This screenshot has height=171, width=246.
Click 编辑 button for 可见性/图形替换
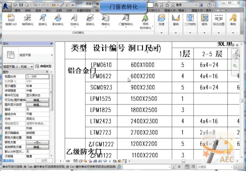tap(37, 100)
